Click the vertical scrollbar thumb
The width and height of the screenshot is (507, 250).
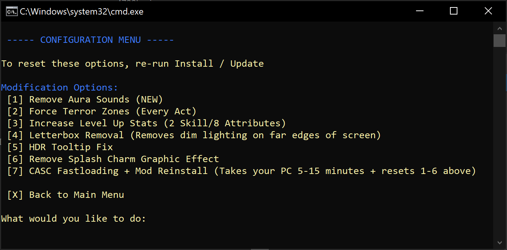pyautogui.click(x=499, y=40)
